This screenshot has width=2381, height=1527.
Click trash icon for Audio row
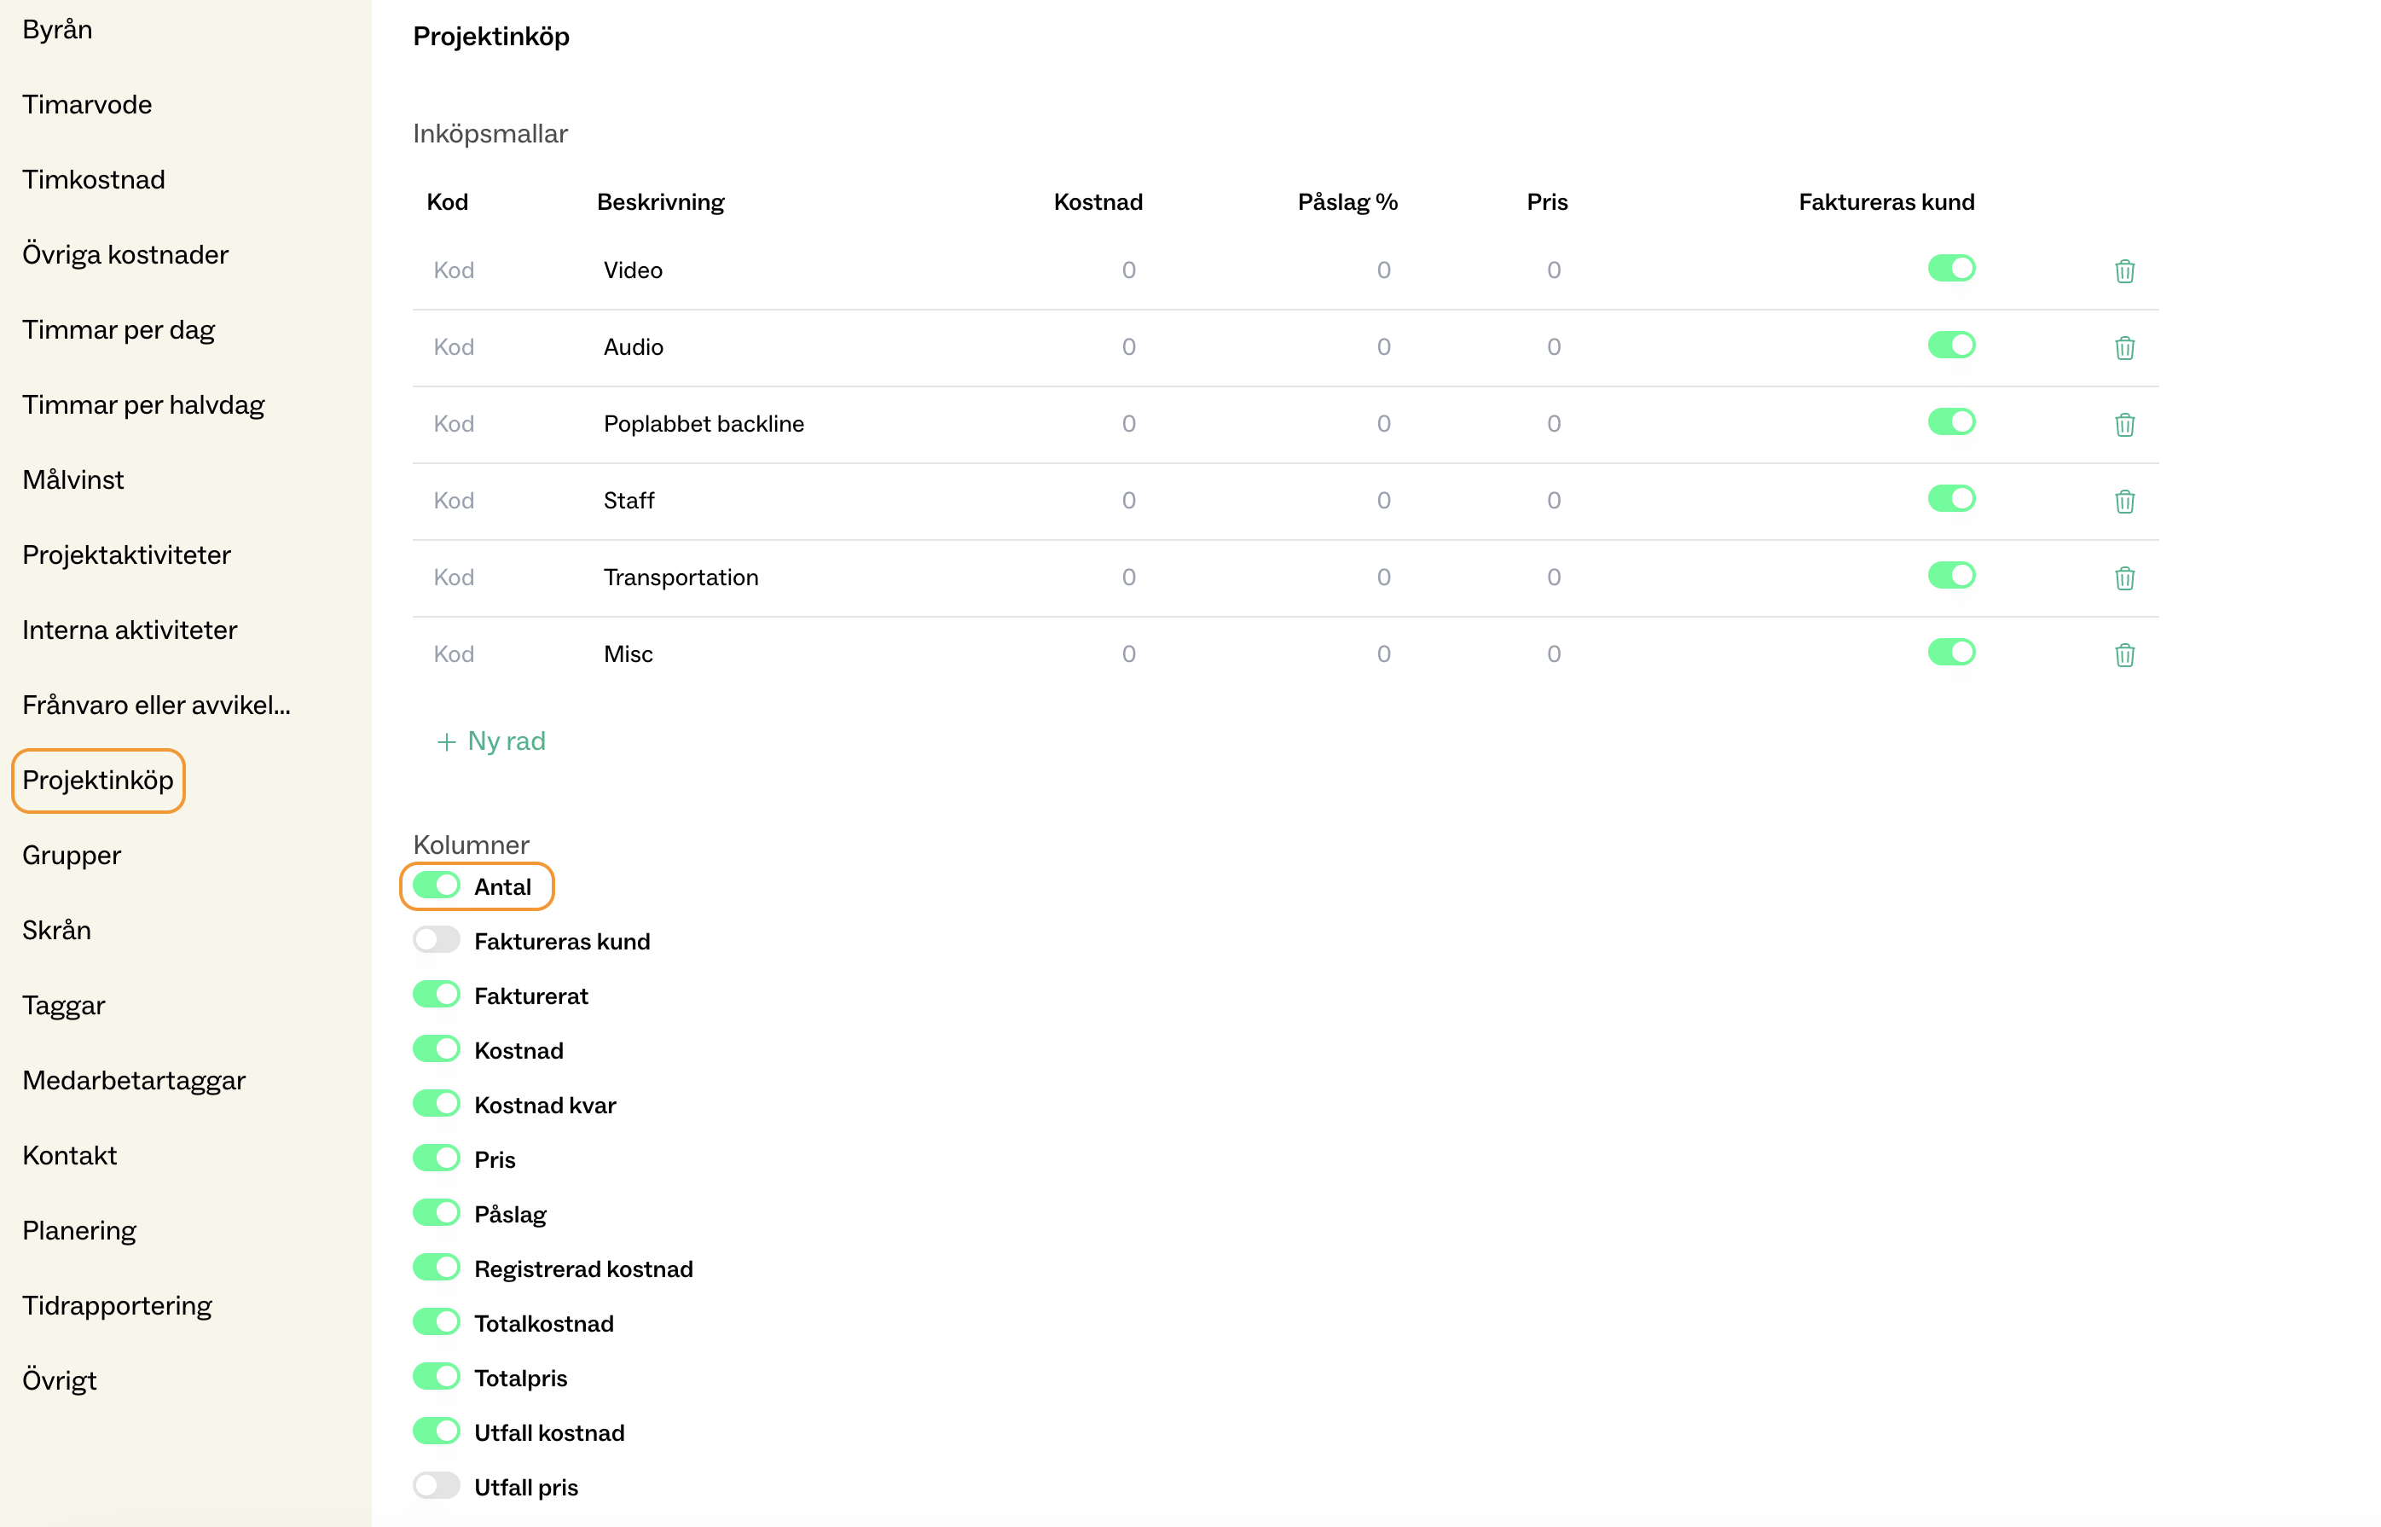click(x=2123, y=348)
